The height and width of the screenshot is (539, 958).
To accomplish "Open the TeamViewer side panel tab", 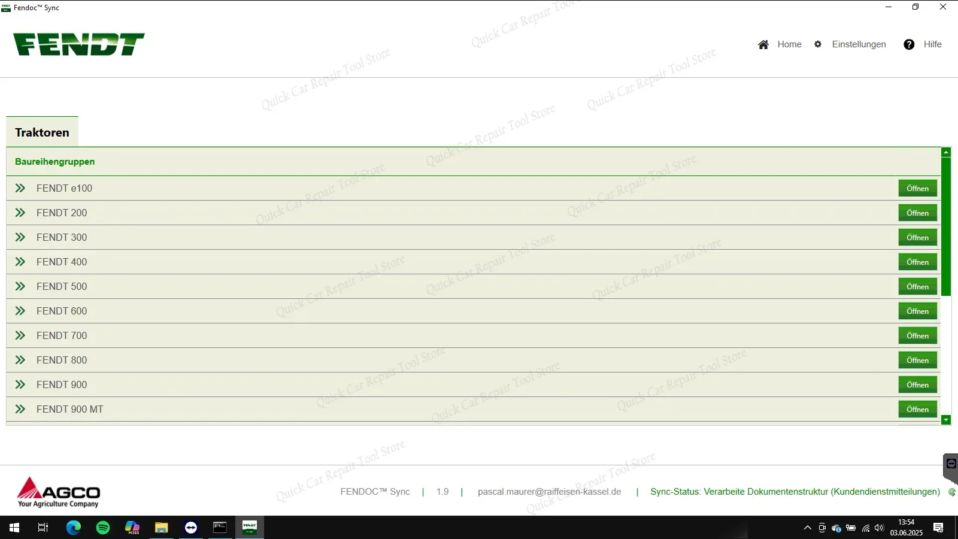I will pyautogui.click(x=950, y=468).
